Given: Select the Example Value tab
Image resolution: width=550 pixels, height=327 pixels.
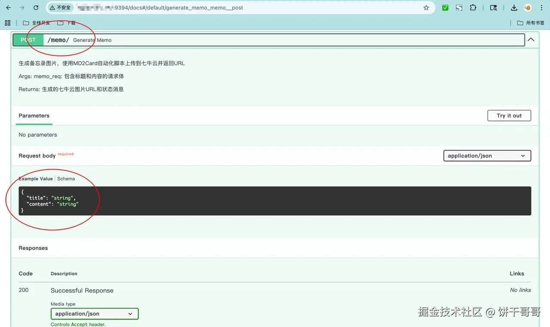Looking at the screenshot, I should pyautogui.click(x=35, y=179).
